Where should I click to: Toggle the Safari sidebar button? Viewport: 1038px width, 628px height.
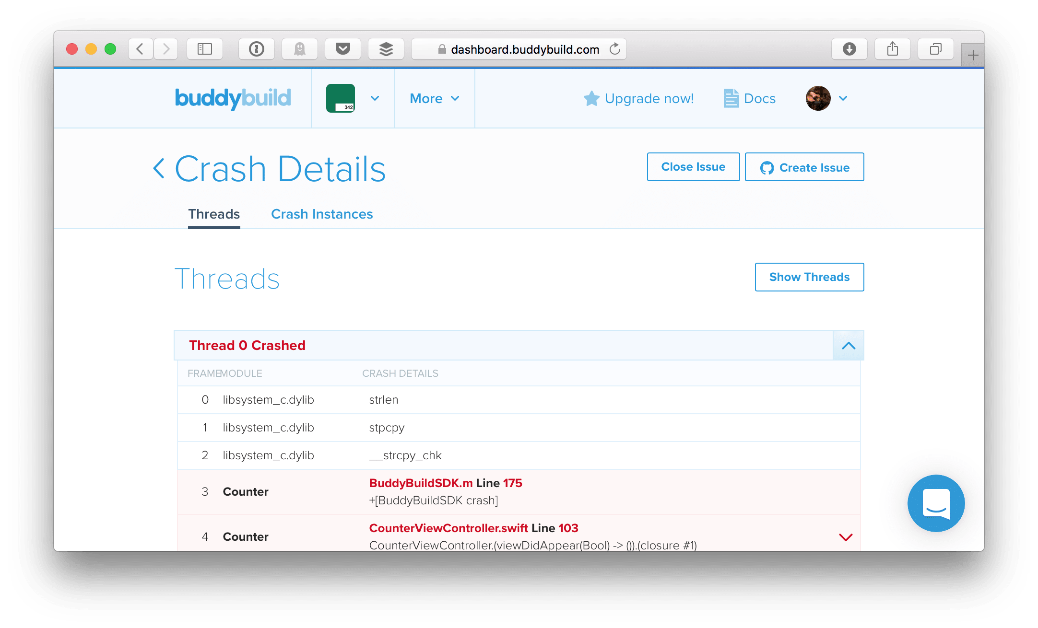pyautogui.click(x=205, y=49)
